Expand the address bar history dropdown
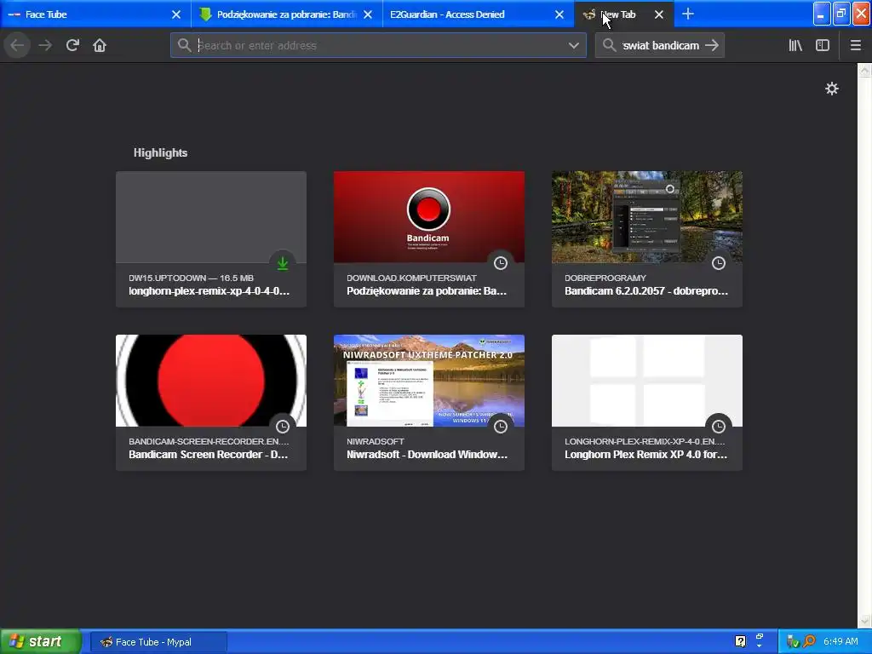The height and width of the screenshot is (654, 872). [x=574, y=46]
